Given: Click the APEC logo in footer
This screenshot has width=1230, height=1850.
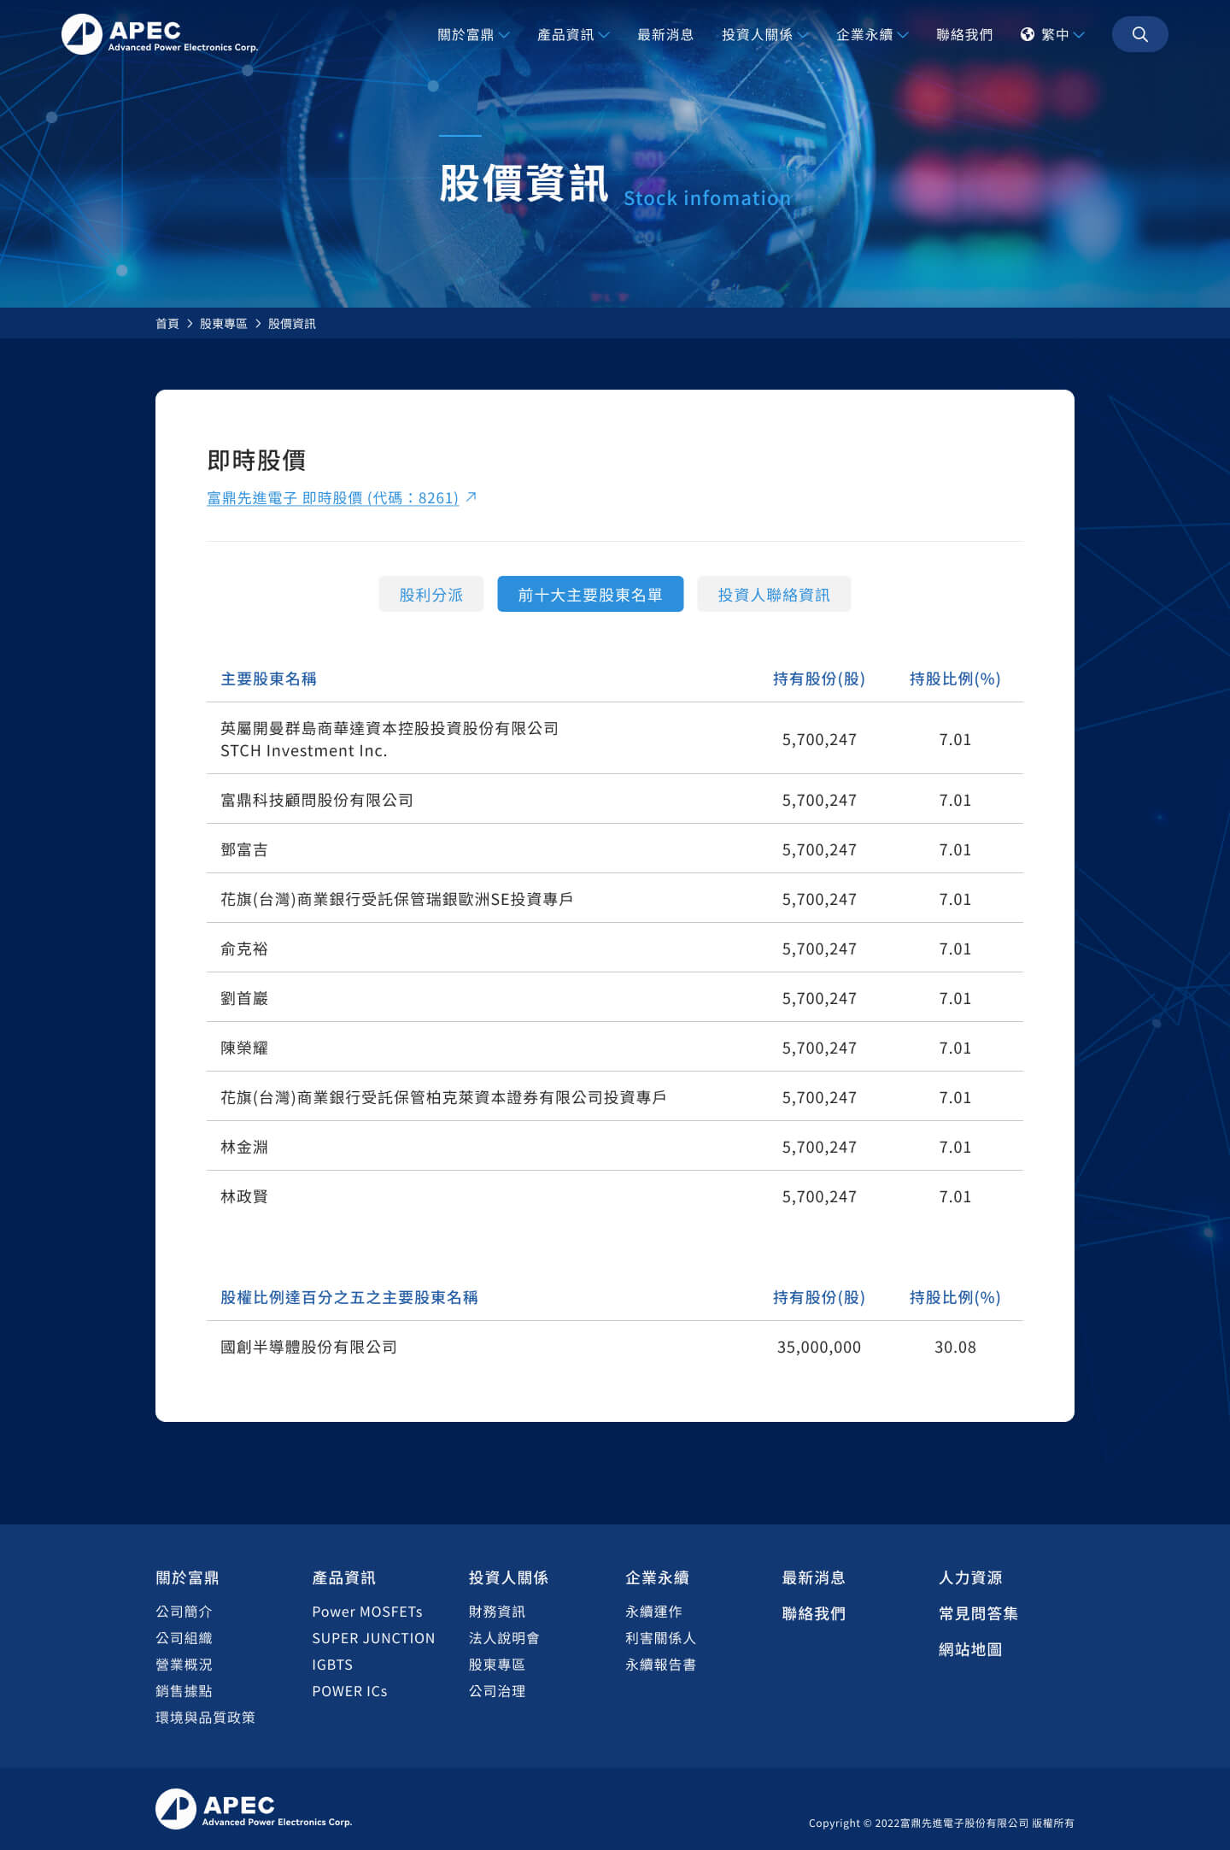Looking at the screenshot, I should coord(254,1808).
